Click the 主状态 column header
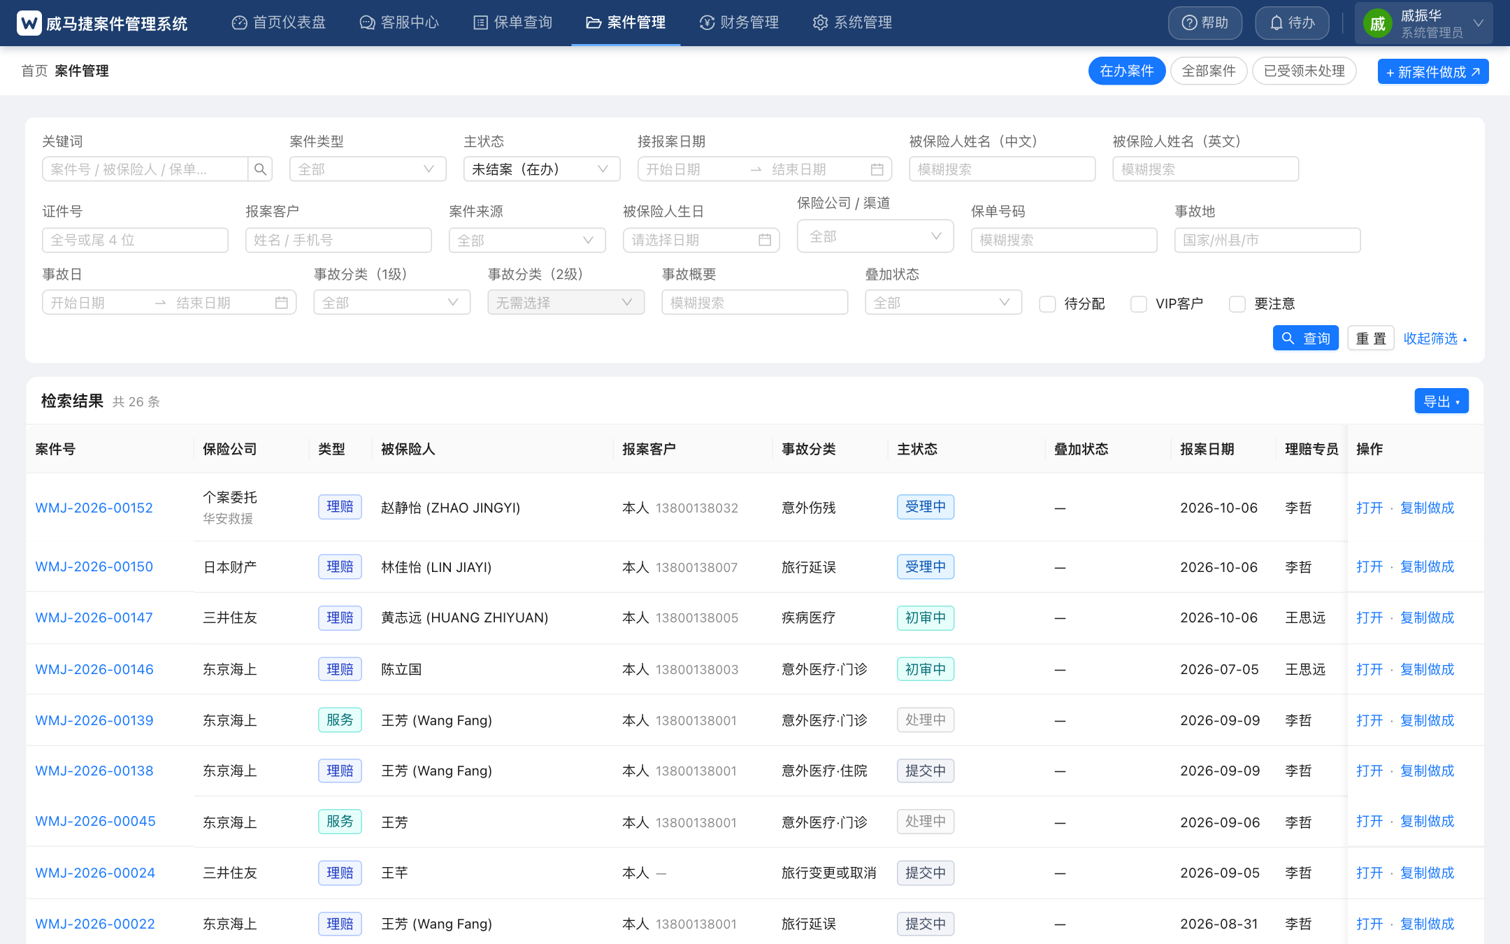Screen dimensions: 1510x944 click(917, 449)
